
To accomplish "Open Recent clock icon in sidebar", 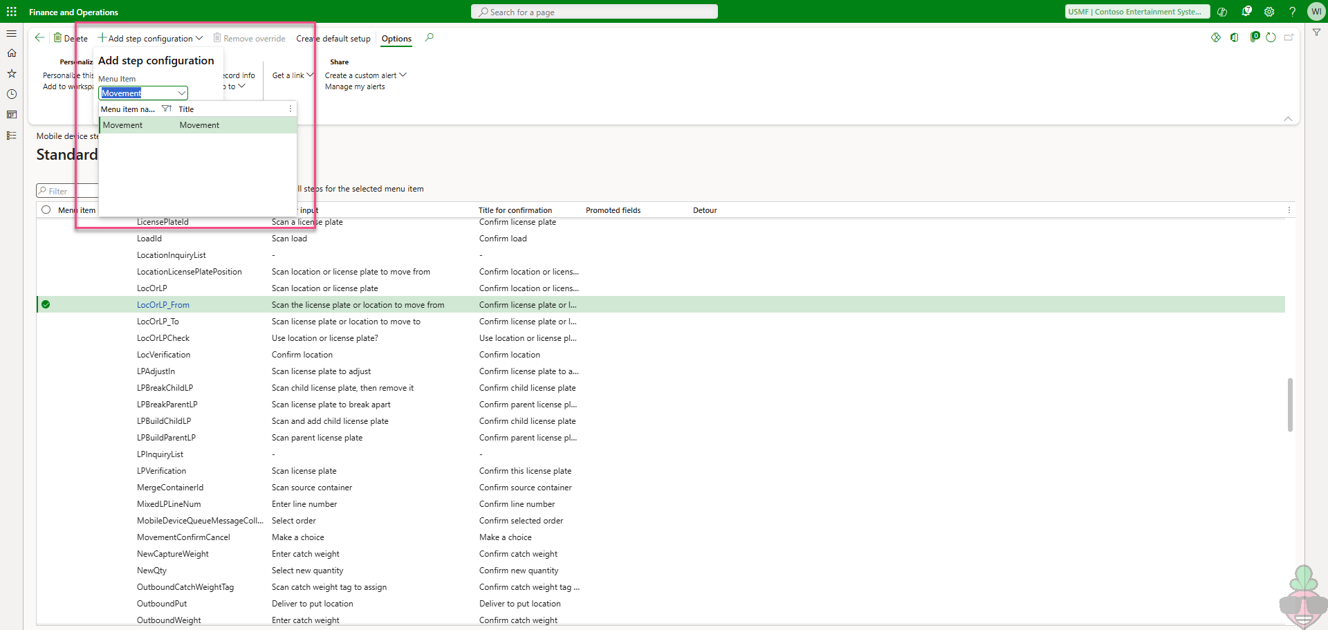I will 12,94.
